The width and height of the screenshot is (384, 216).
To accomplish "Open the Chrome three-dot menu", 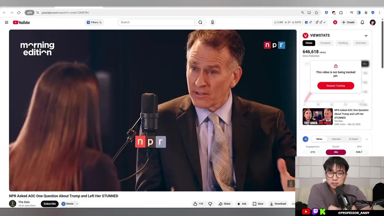I will coord(379,13).
